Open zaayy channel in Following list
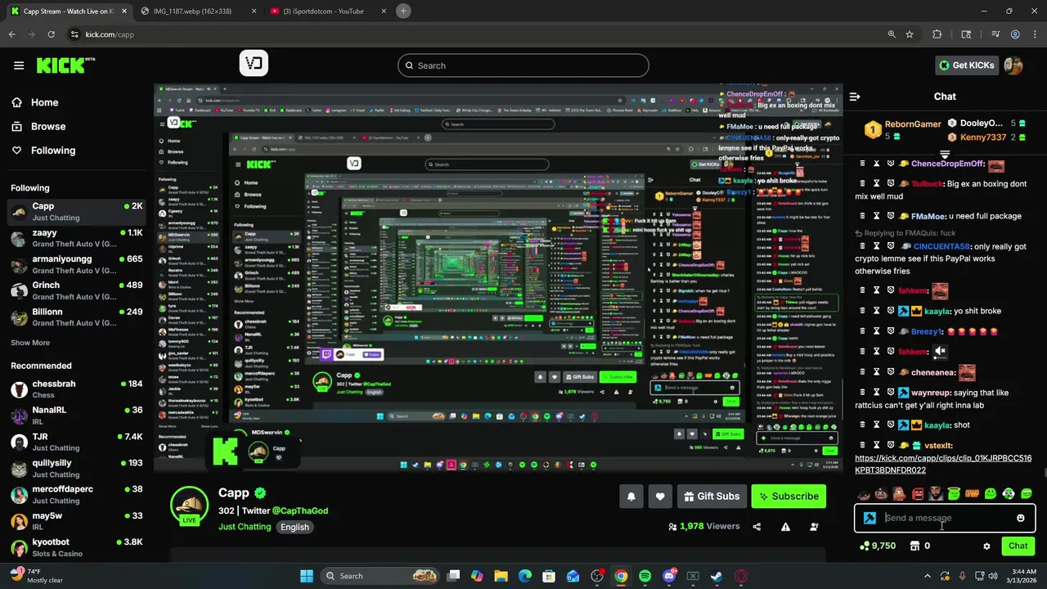Screen dimensions: 1047x589 [76, 238]
